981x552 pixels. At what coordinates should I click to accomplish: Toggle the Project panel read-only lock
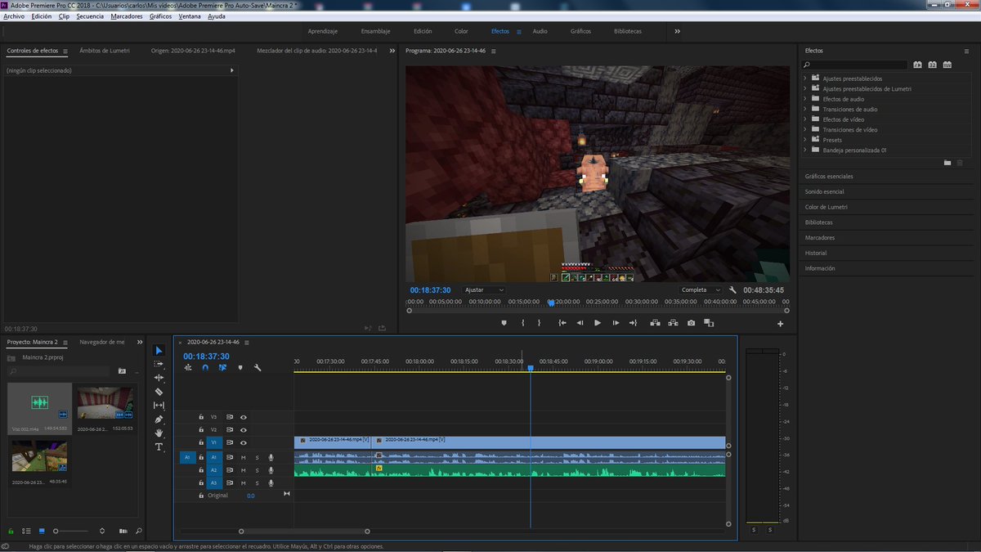tap(11, 531)
